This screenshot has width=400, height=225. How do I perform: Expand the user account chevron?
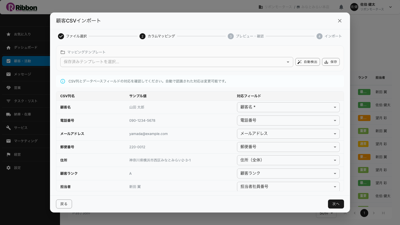point(390,7)
